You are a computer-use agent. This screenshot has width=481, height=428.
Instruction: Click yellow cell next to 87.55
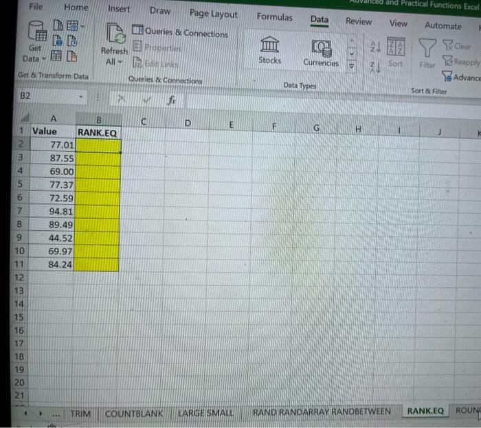coord(98,159)
